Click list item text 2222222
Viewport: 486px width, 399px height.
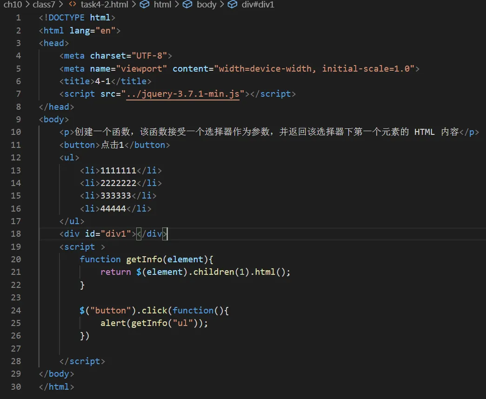coord(119,183)
